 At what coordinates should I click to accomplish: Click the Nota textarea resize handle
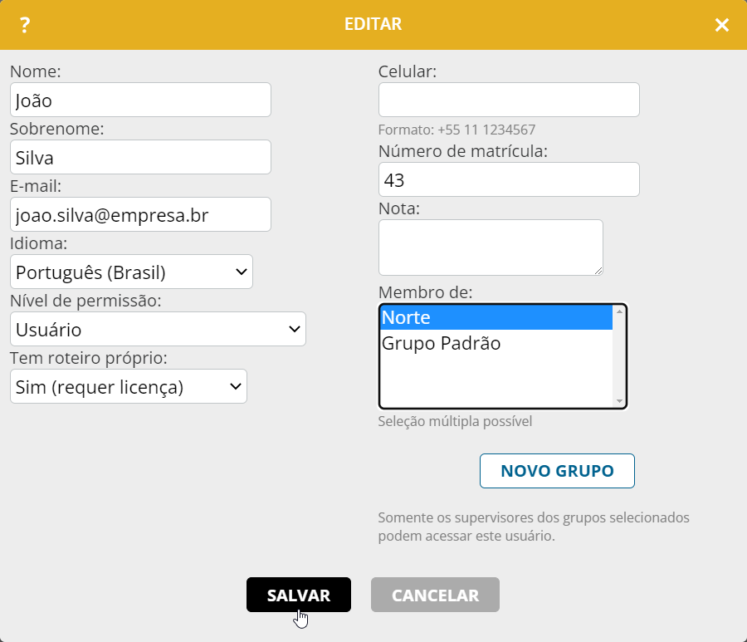598,270
